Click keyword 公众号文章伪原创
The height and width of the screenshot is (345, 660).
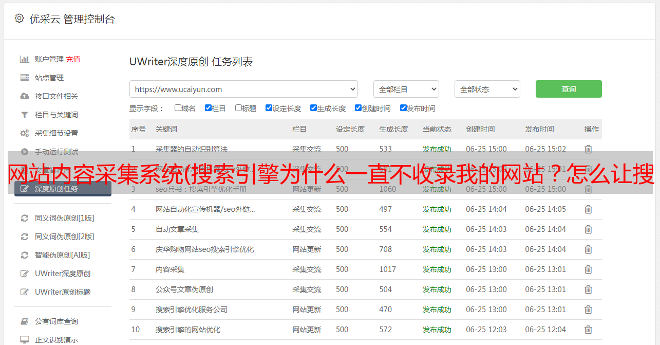[x=184, y=289]
